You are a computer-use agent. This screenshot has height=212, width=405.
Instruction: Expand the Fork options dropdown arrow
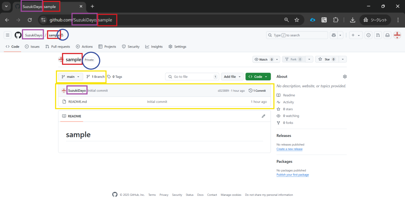coord(309,59)
